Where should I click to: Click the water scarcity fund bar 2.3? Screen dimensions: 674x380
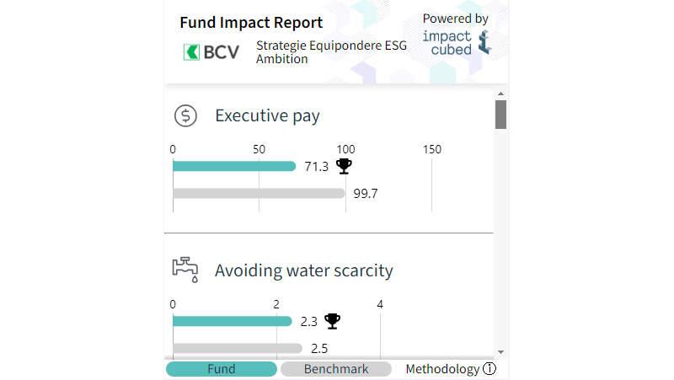point(232,321)
